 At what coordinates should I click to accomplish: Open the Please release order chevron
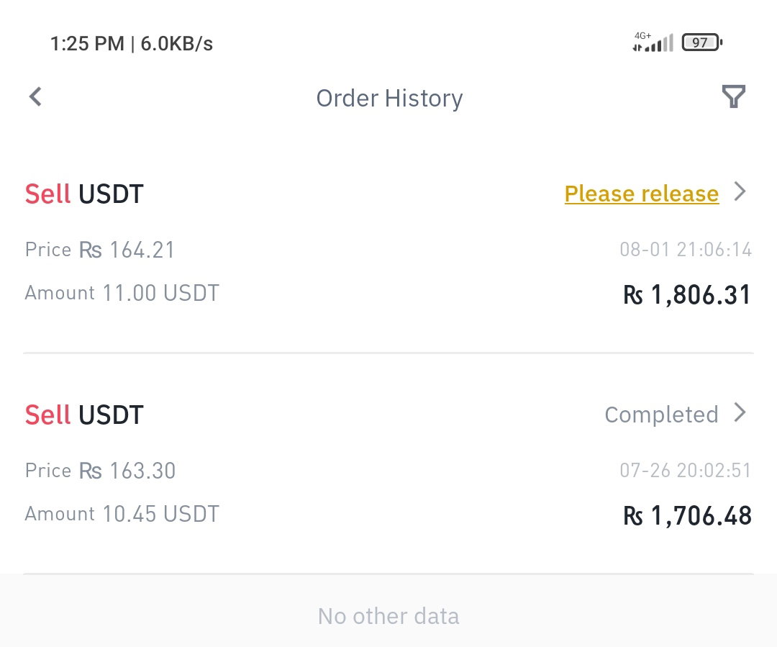pos(740,191)
